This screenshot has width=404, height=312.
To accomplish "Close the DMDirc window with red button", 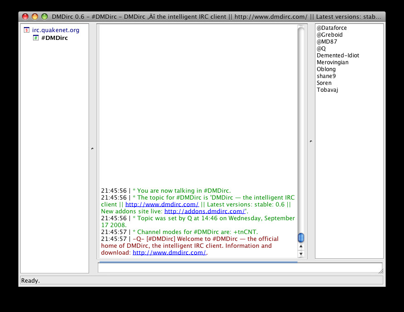I will click(x=25, y=17).
